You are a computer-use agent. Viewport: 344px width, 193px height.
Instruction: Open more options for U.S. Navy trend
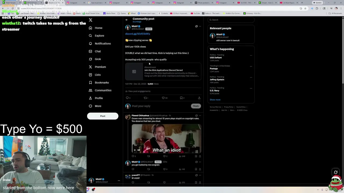(251, 88)
